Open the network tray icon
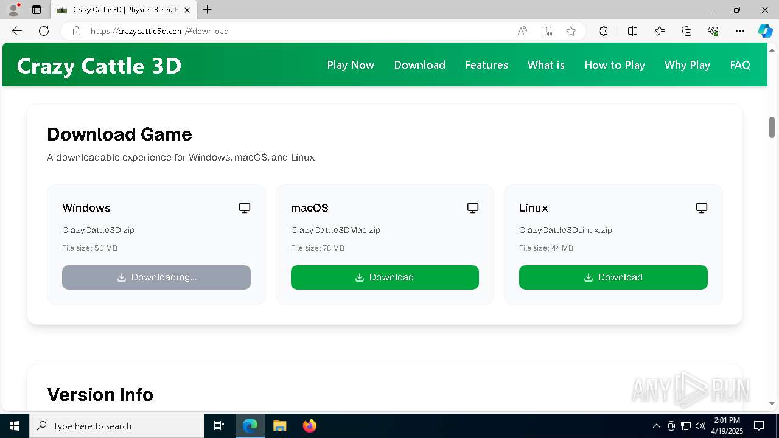The height and width of the screenshot is (438, 779). coord(686,426)
